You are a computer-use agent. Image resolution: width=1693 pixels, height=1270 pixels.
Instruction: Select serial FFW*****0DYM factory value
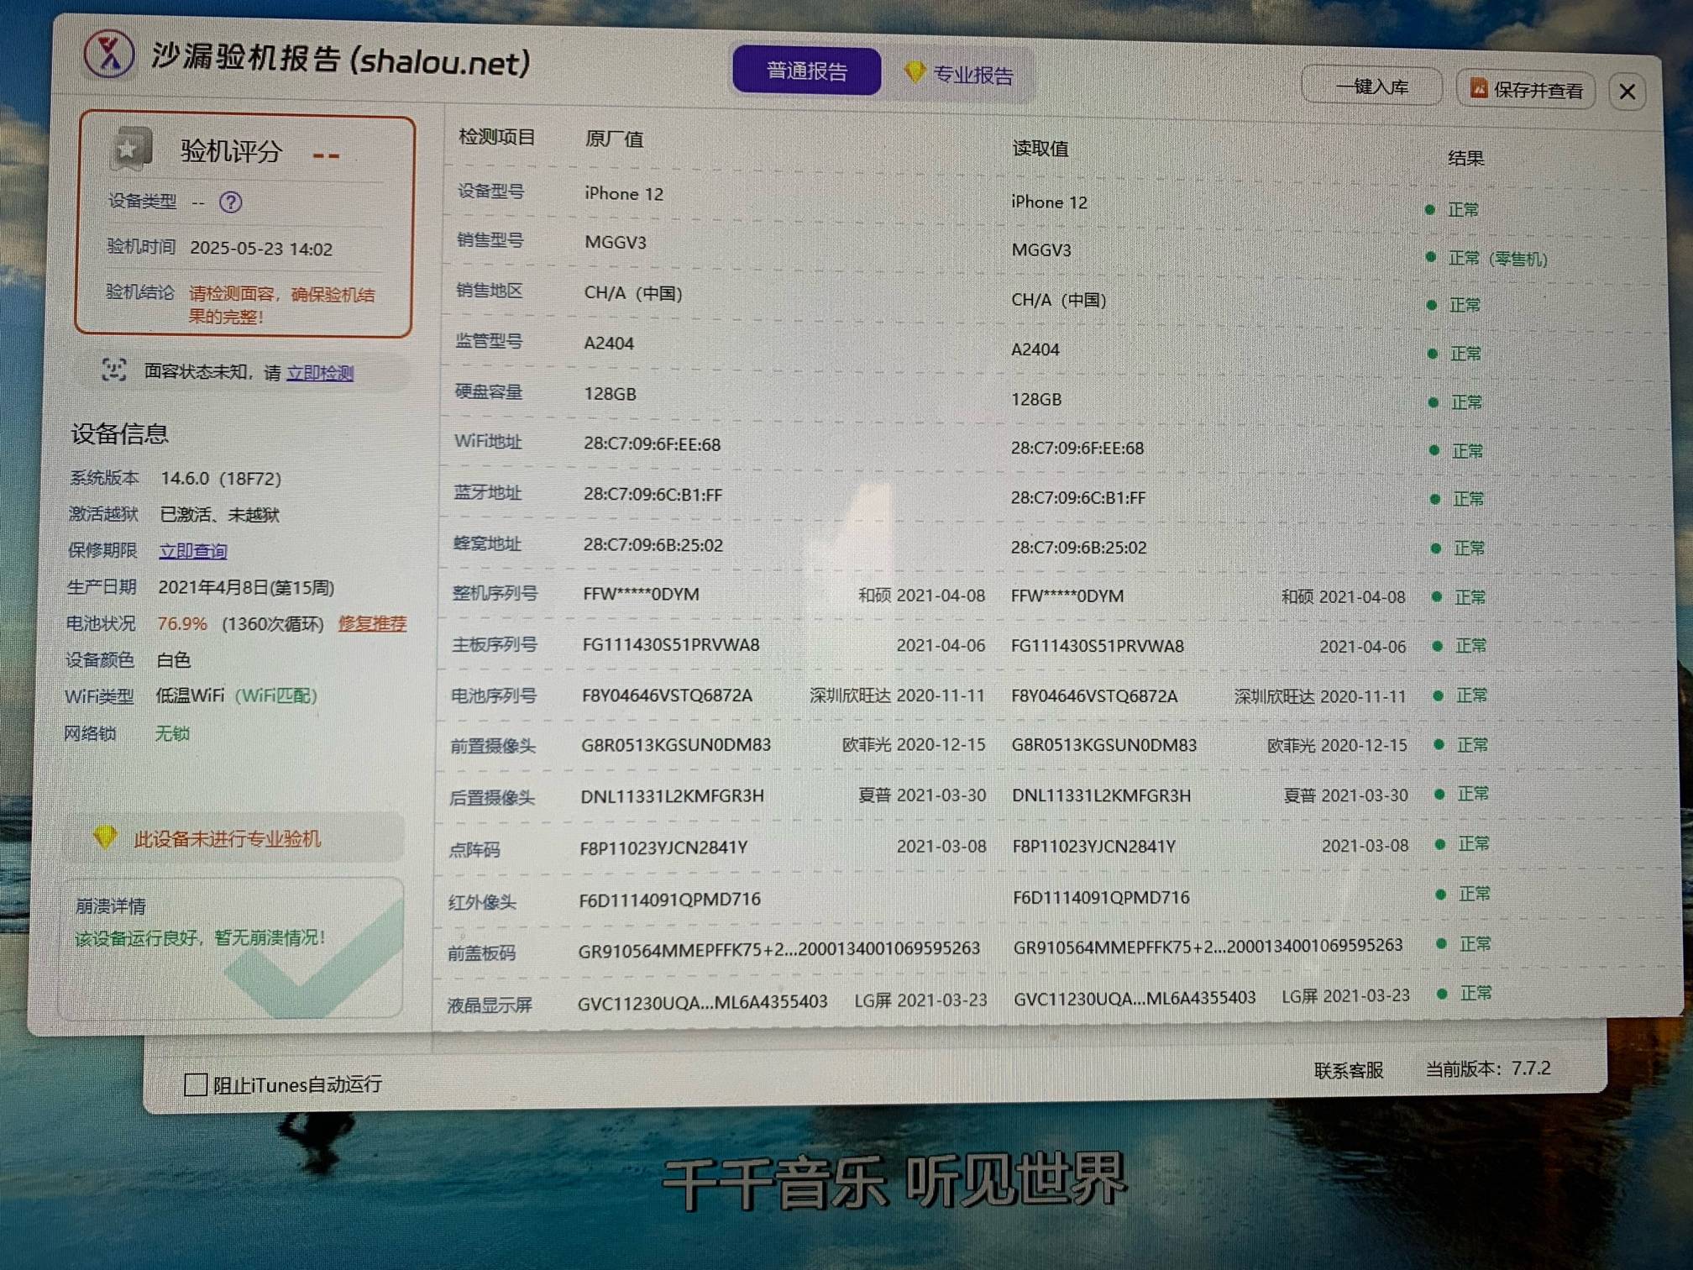click(641, 595)
